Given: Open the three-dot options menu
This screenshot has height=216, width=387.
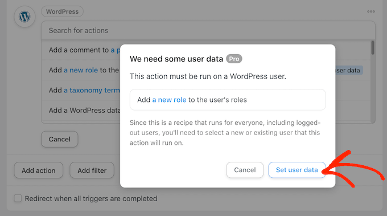Looking at the screenshot, I should (x=370, y=11).
